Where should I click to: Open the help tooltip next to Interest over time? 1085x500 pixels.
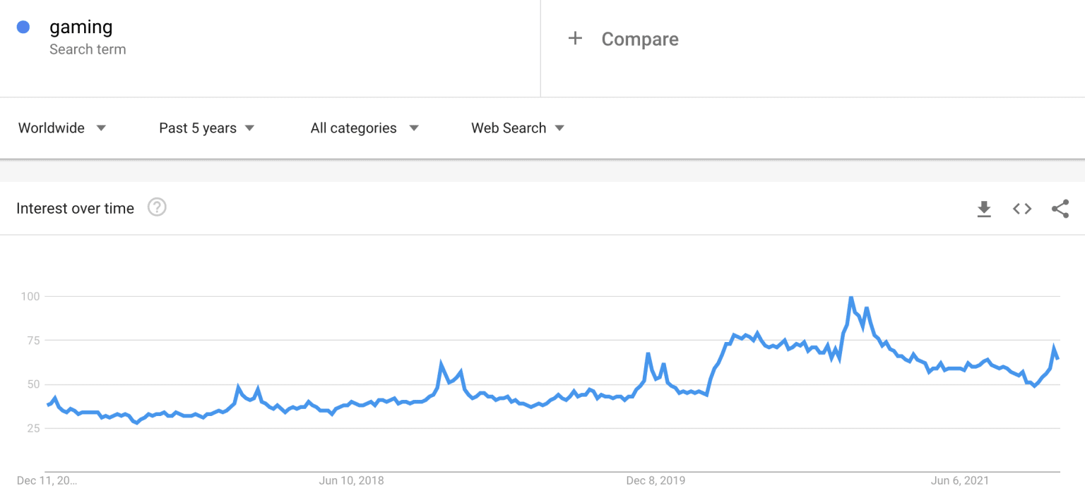pyautogui.click(x=157, y=207)
